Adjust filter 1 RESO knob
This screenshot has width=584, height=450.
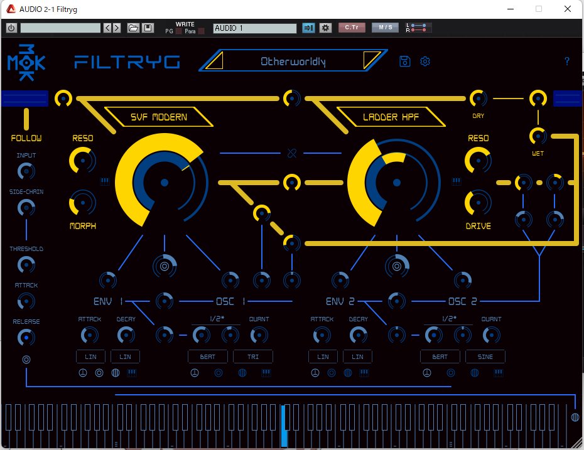tap(83, 161)
